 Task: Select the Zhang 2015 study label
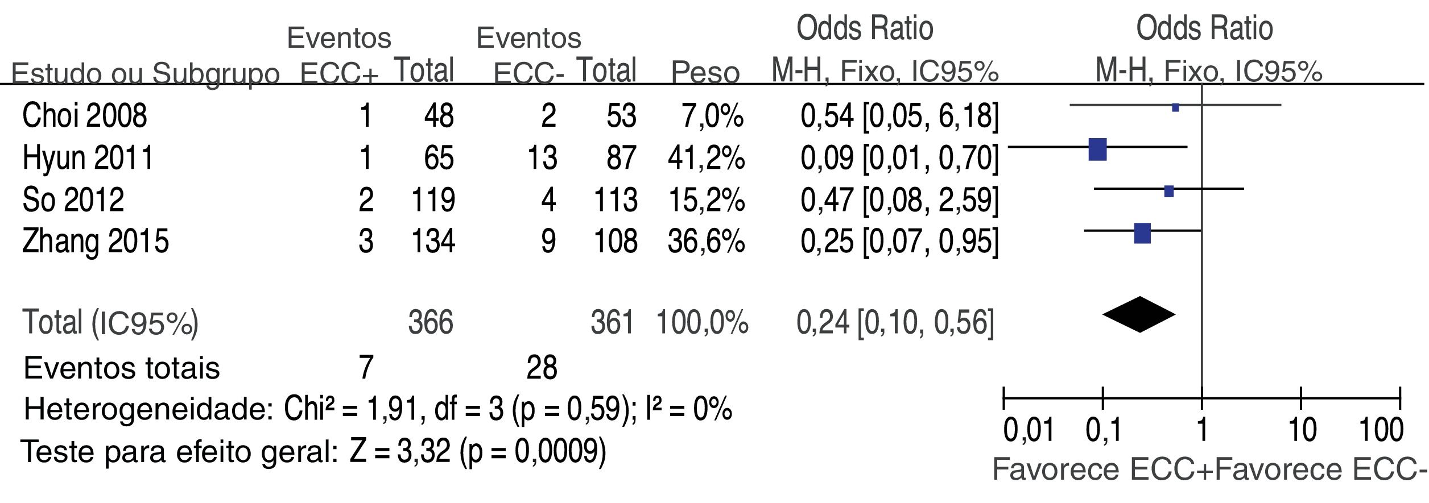[95, 241]
